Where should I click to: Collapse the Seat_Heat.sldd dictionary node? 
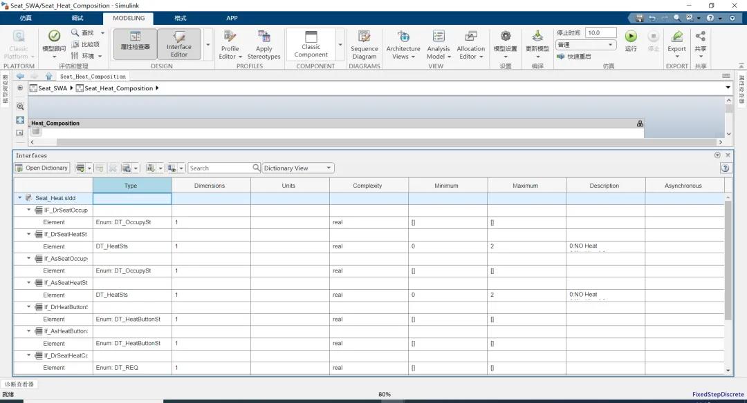[19, 198]
